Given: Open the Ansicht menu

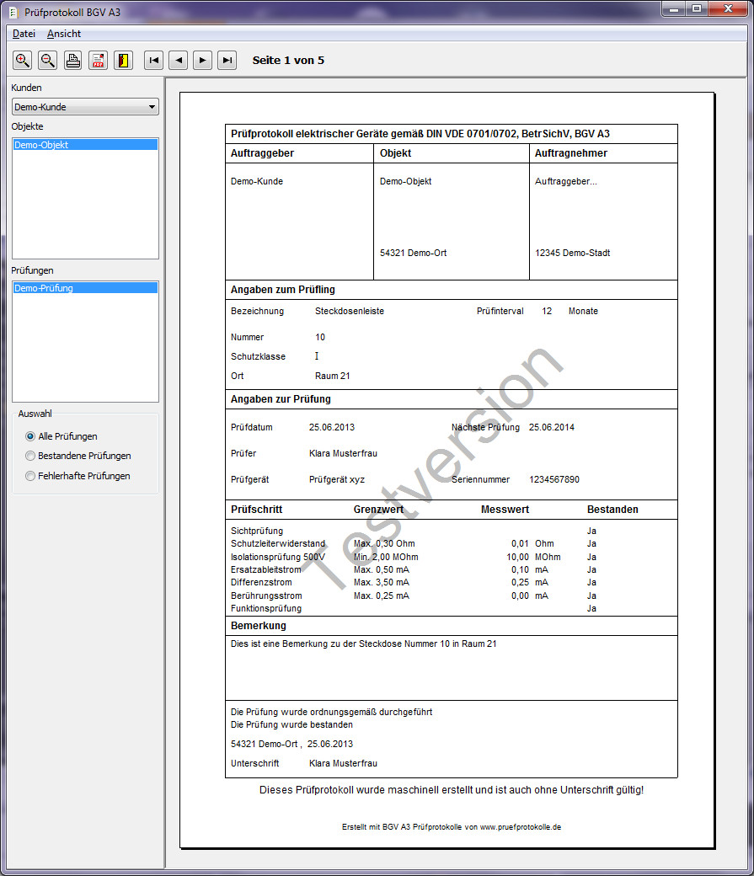Looking at the screenshot, I should tap(64, 34).
